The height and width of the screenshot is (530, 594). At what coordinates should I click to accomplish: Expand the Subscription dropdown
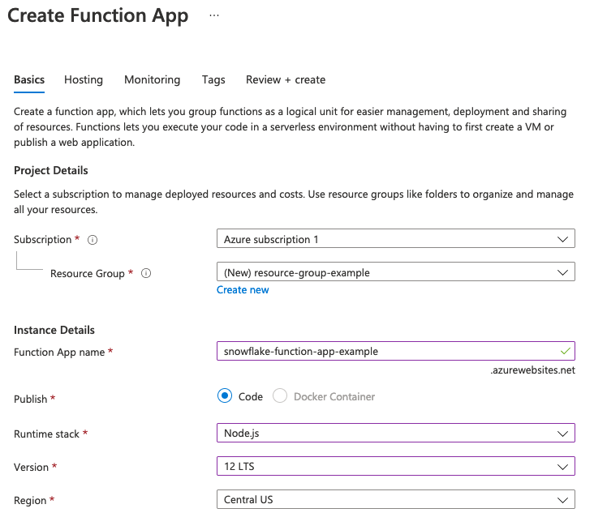pos(395,239)
